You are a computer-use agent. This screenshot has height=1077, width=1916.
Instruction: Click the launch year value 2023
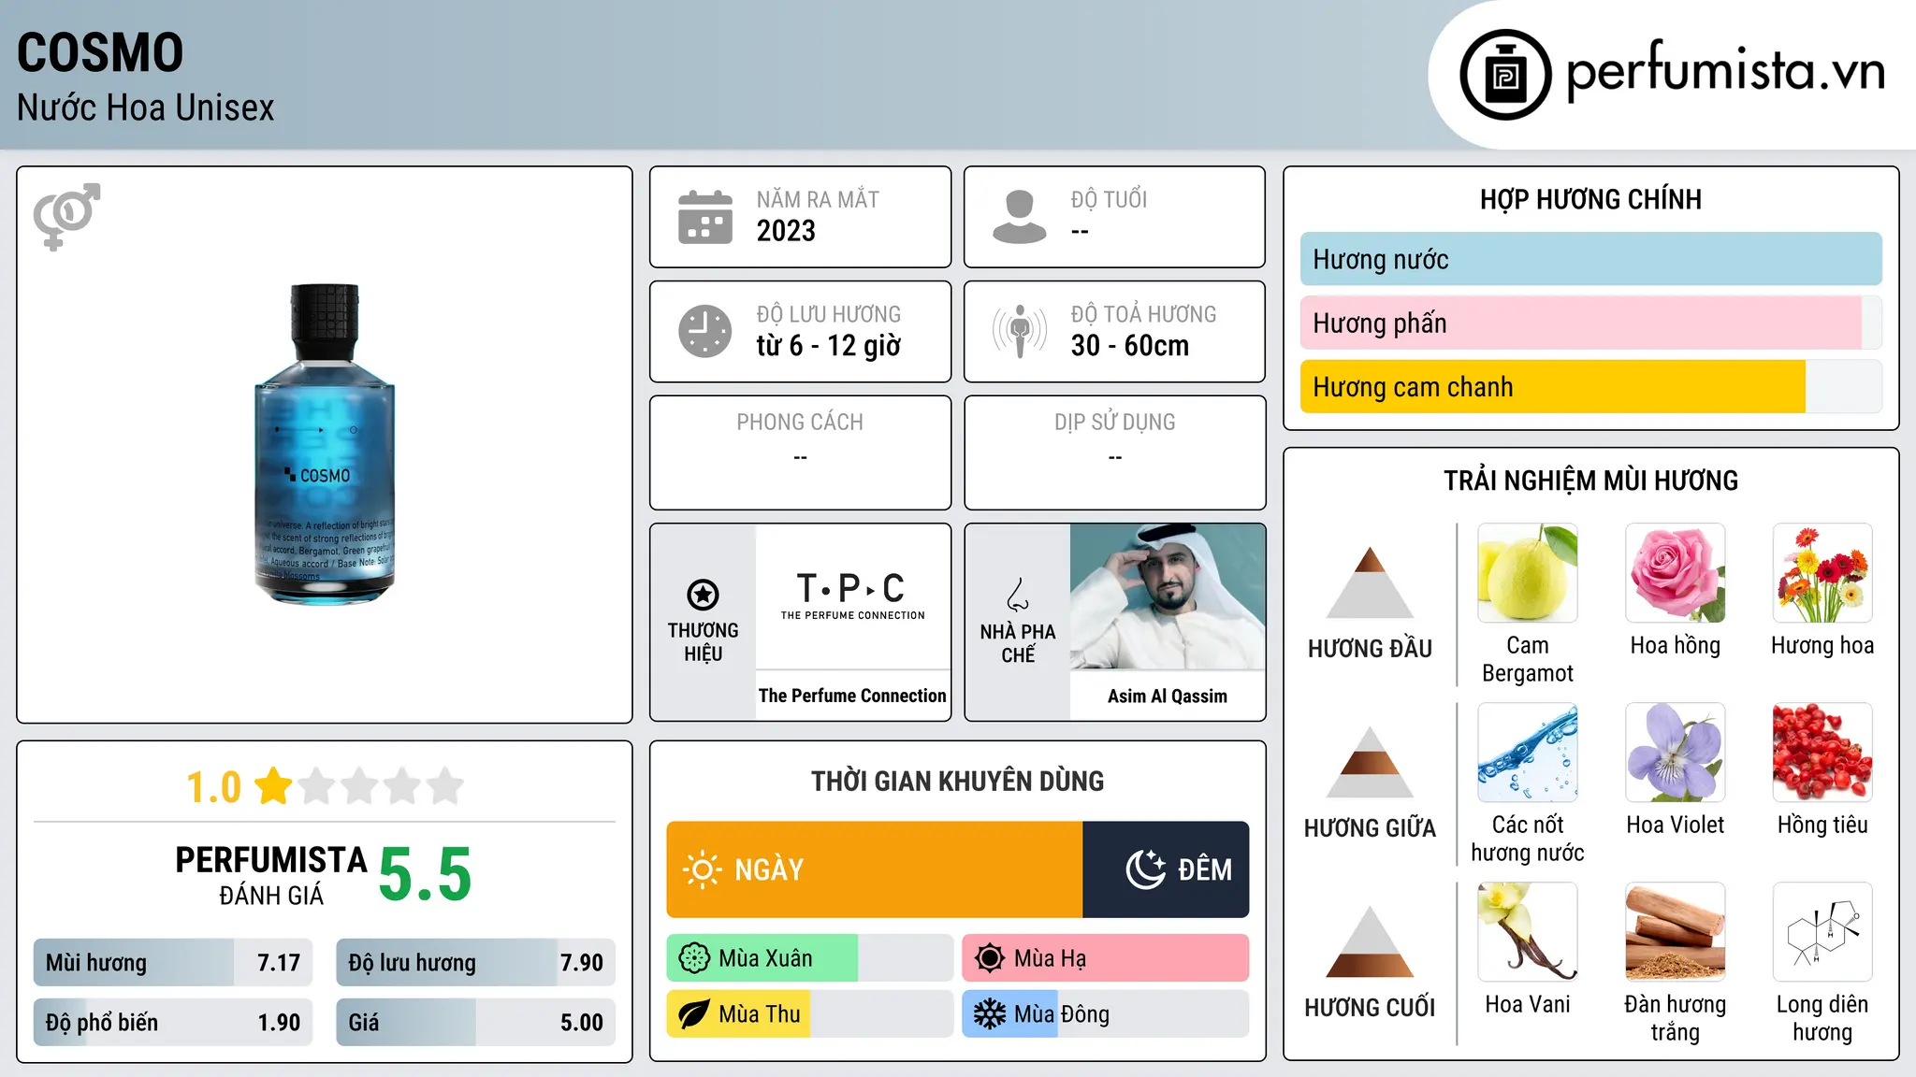(x=786, y=231)
